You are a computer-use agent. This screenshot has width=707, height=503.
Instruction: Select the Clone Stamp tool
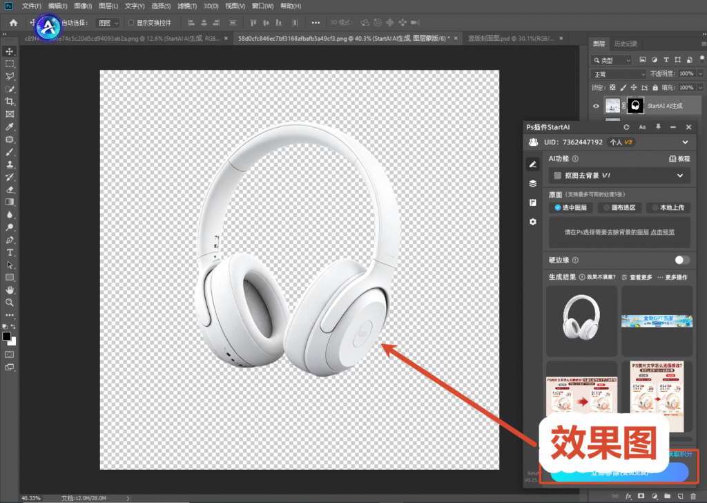point(10,164)
